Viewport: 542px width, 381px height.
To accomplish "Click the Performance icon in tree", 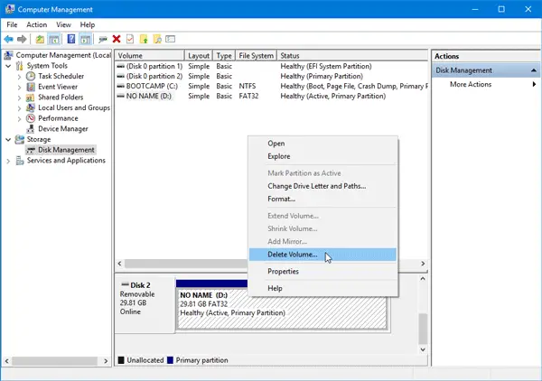I will pos(31,118).
